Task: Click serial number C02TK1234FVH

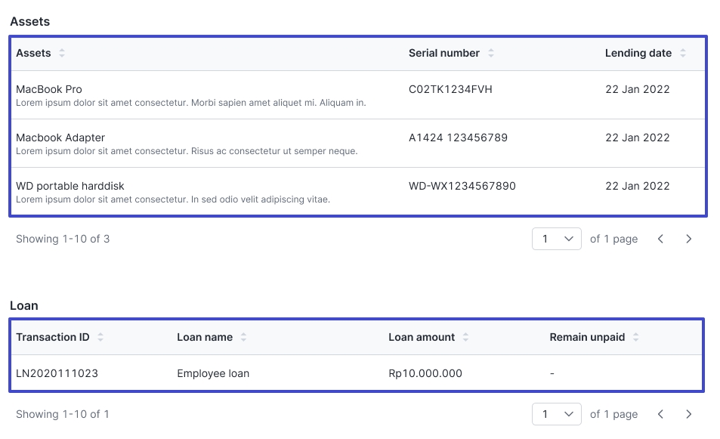Action: 450,89
